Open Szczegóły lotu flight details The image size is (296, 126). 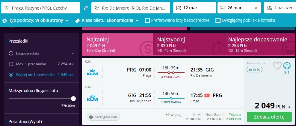click(x=103, y=117)
